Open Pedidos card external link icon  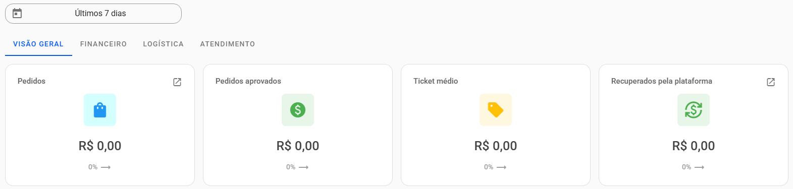[x=177, y=82]
